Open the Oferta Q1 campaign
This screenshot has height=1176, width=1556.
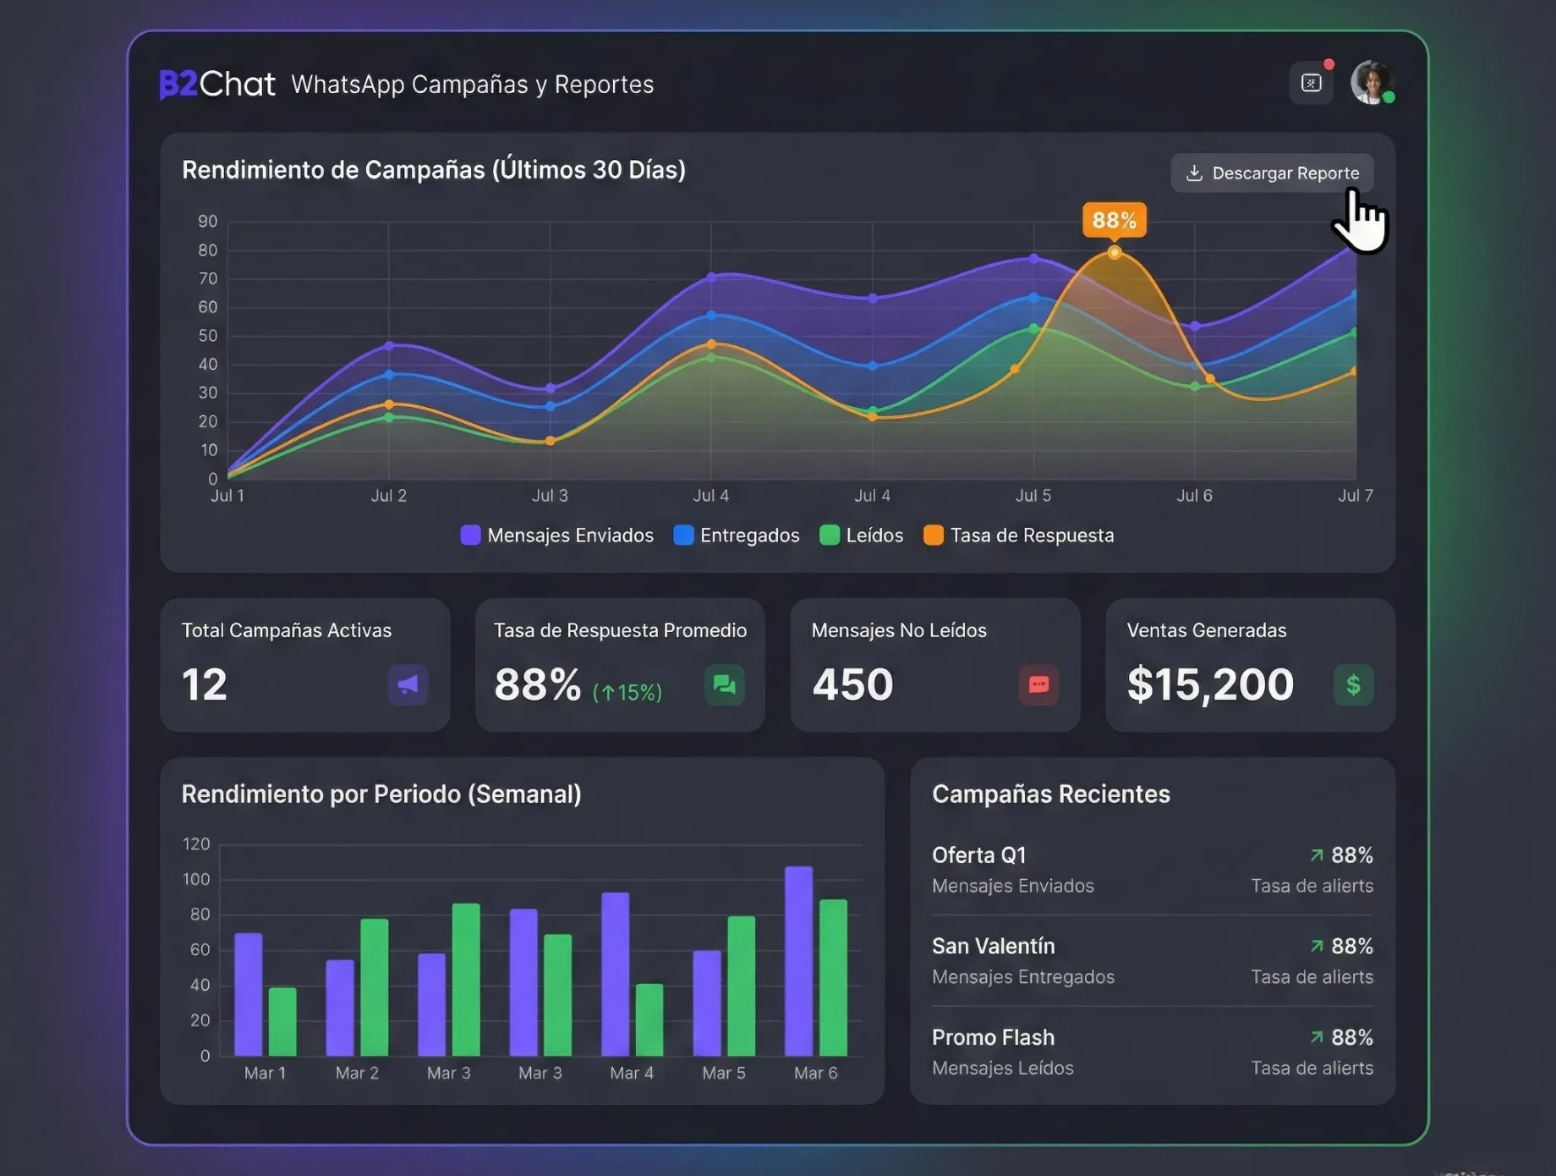979,855
